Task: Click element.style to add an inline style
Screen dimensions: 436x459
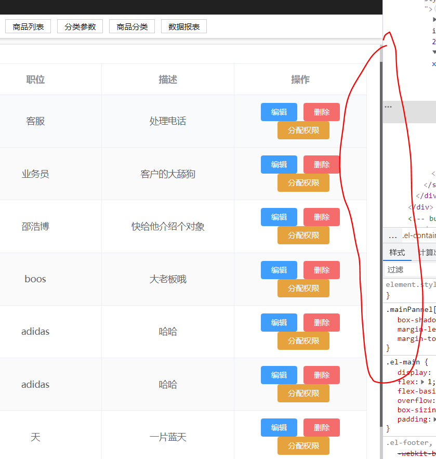Action: [x=408, y=284]
